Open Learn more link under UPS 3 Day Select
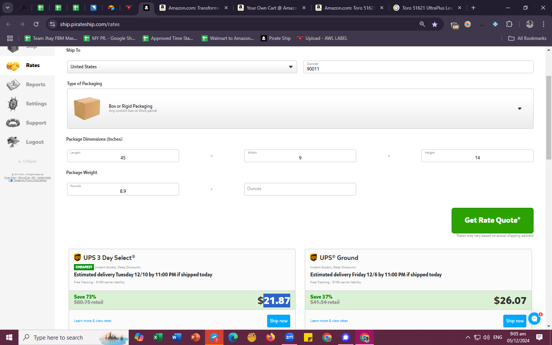This screenshot has width=552, height=345. click(x=93, y=321)
